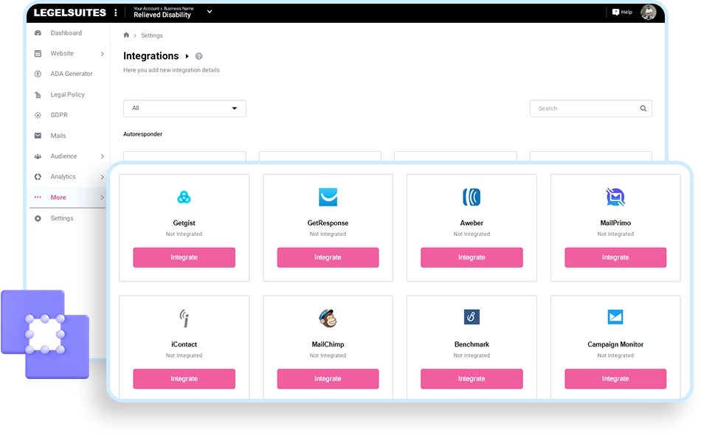Click Integrate under Campaign Monitor
The height and width of the screenshot is (435, 701).
[615, 379]
